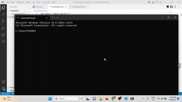Viewport: 182px width, 102px height.
Task: Open the Windows Start menu
Action: click(x=50, y=99)
